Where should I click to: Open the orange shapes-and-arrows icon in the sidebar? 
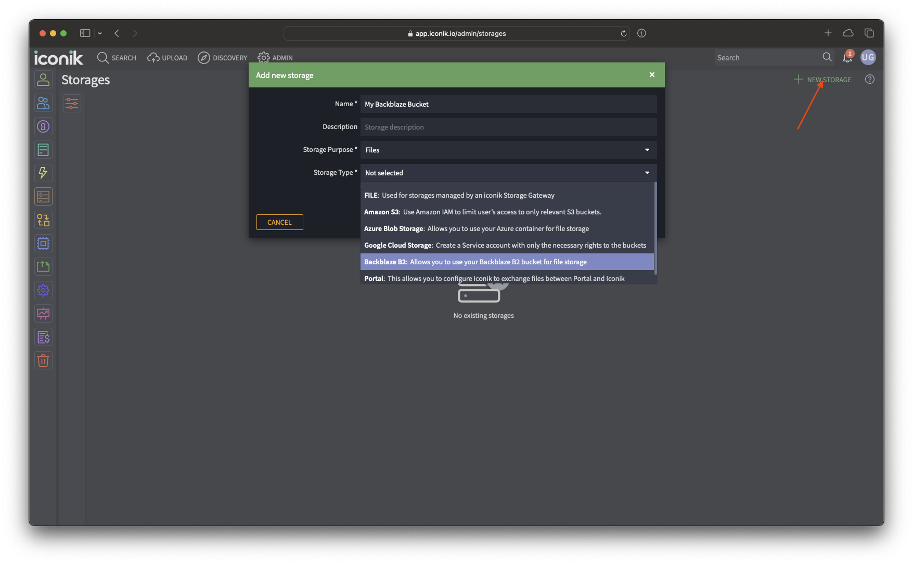pyautogui.click(x=43, y=220)
